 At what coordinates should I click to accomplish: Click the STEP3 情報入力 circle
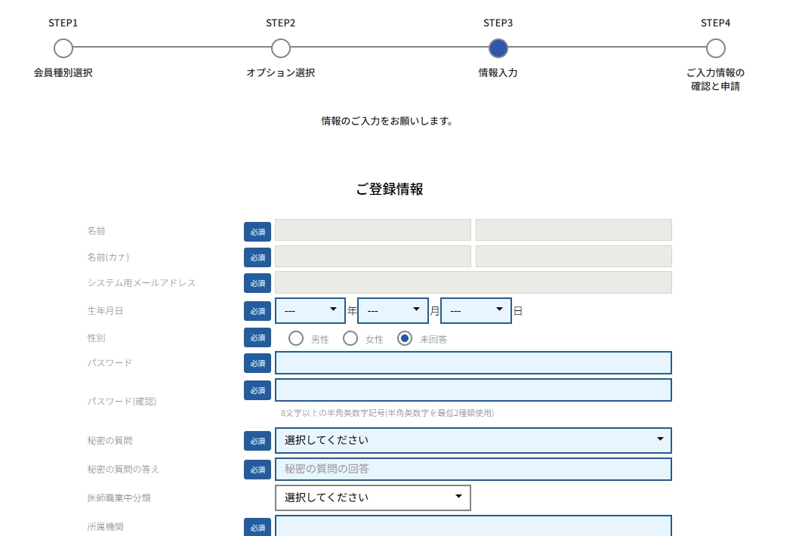[498, 48]
